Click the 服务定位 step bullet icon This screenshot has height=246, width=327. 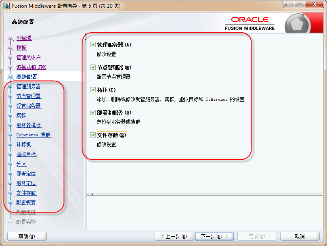coord(10,183)
